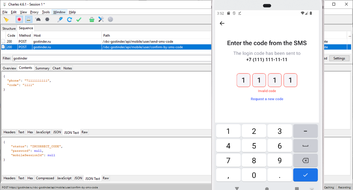This screenshot has width=353, height=190.
Task: Tap the minus key on phone keypad
Action: click(x=305, y=131)
